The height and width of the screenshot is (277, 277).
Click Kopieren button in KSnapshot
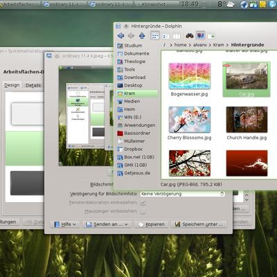152,224
